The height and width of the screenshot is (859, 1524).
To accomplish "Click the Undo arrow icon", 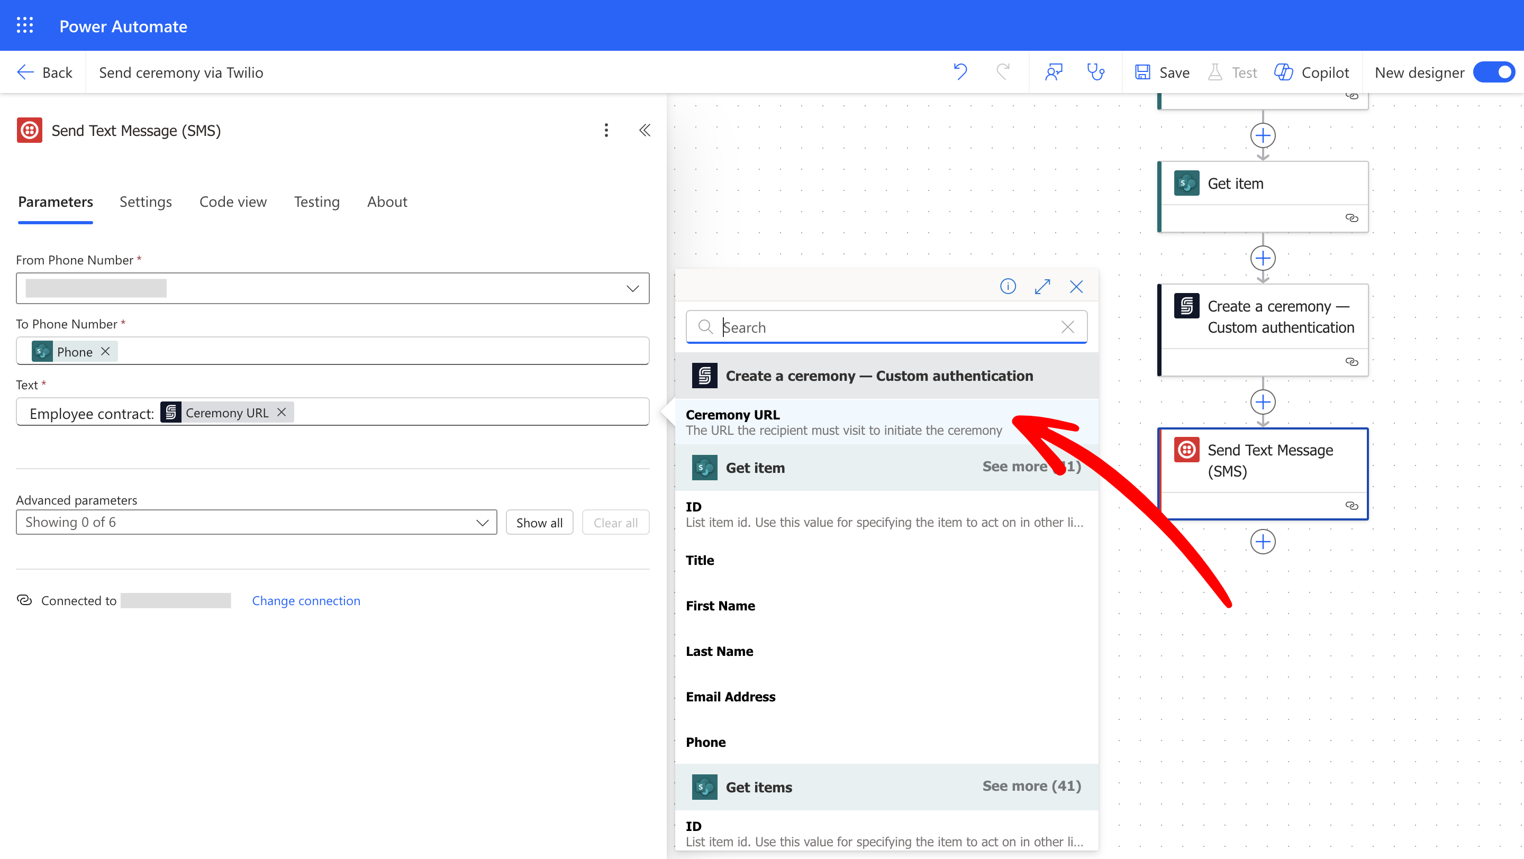I will click(960, 72).
